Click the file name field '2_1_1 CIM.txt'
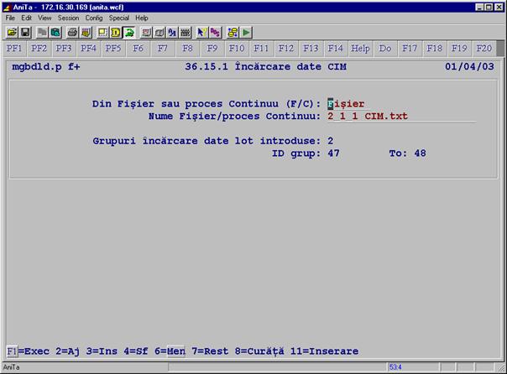 (368, 116)
